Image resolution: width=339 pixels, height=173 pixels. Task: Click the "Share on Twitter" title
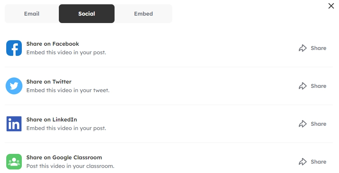[x=49, y=82]
